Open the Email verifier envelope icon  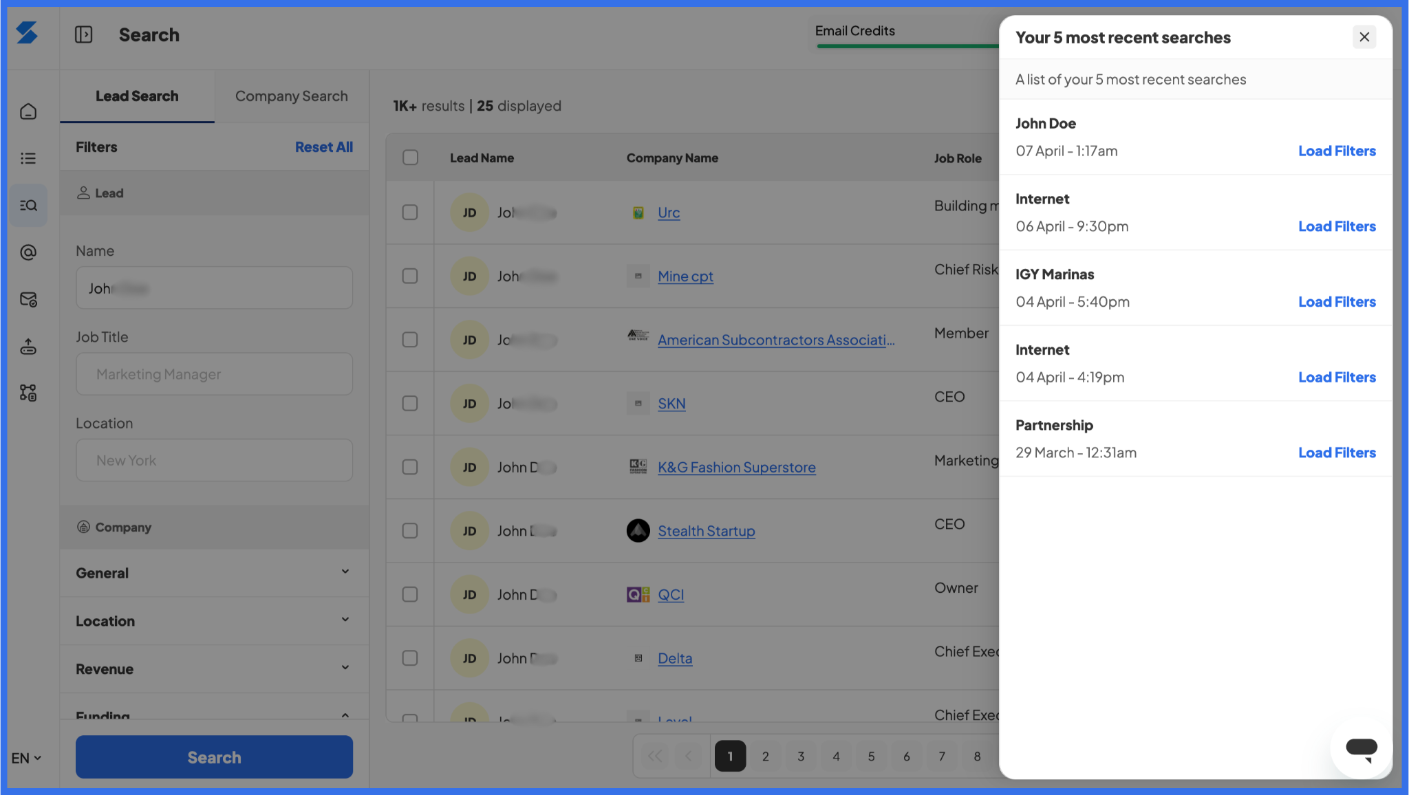click(x=28, y=299)
